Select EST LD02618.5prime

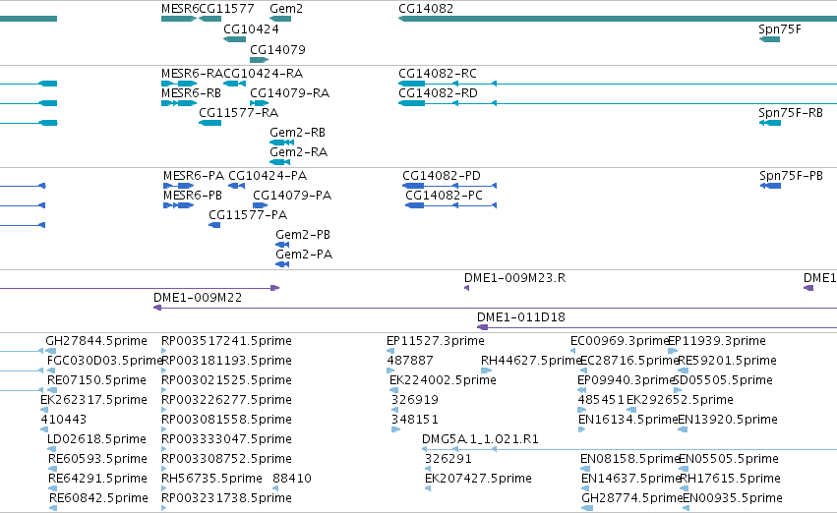(x=96, y=439)
